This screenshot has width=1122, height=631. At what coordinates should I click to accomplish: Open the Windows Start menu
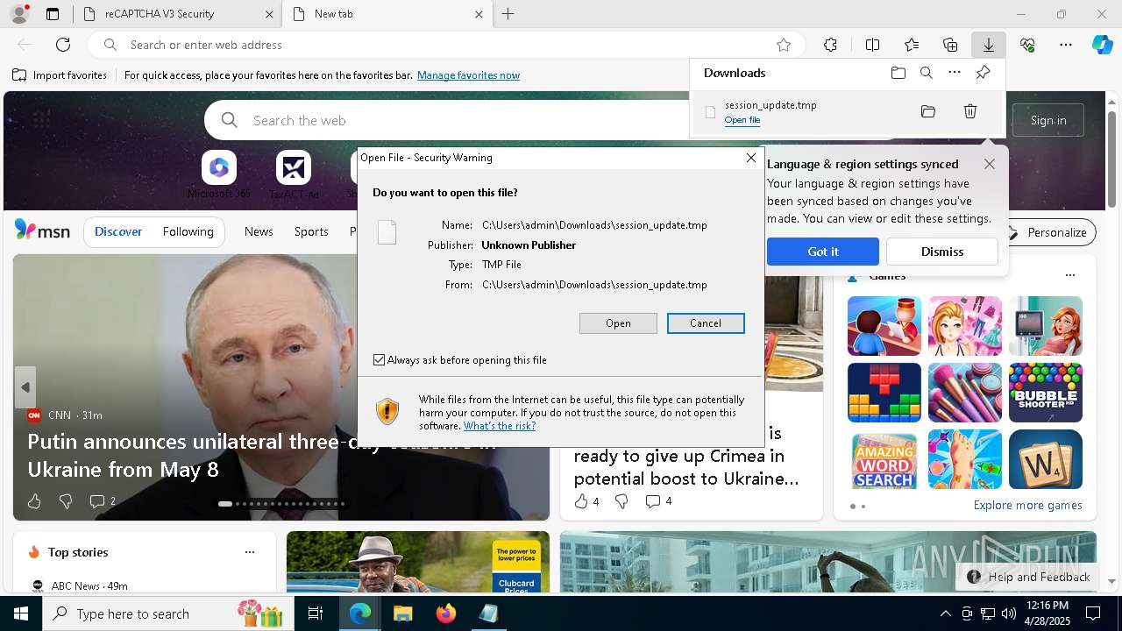coord(21,613)
